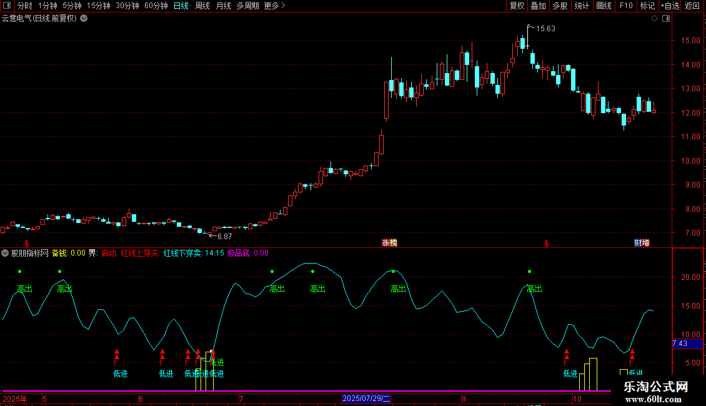Open 多周期 multi-period view
The image size is (706, 406).
[x=247, y=6]
